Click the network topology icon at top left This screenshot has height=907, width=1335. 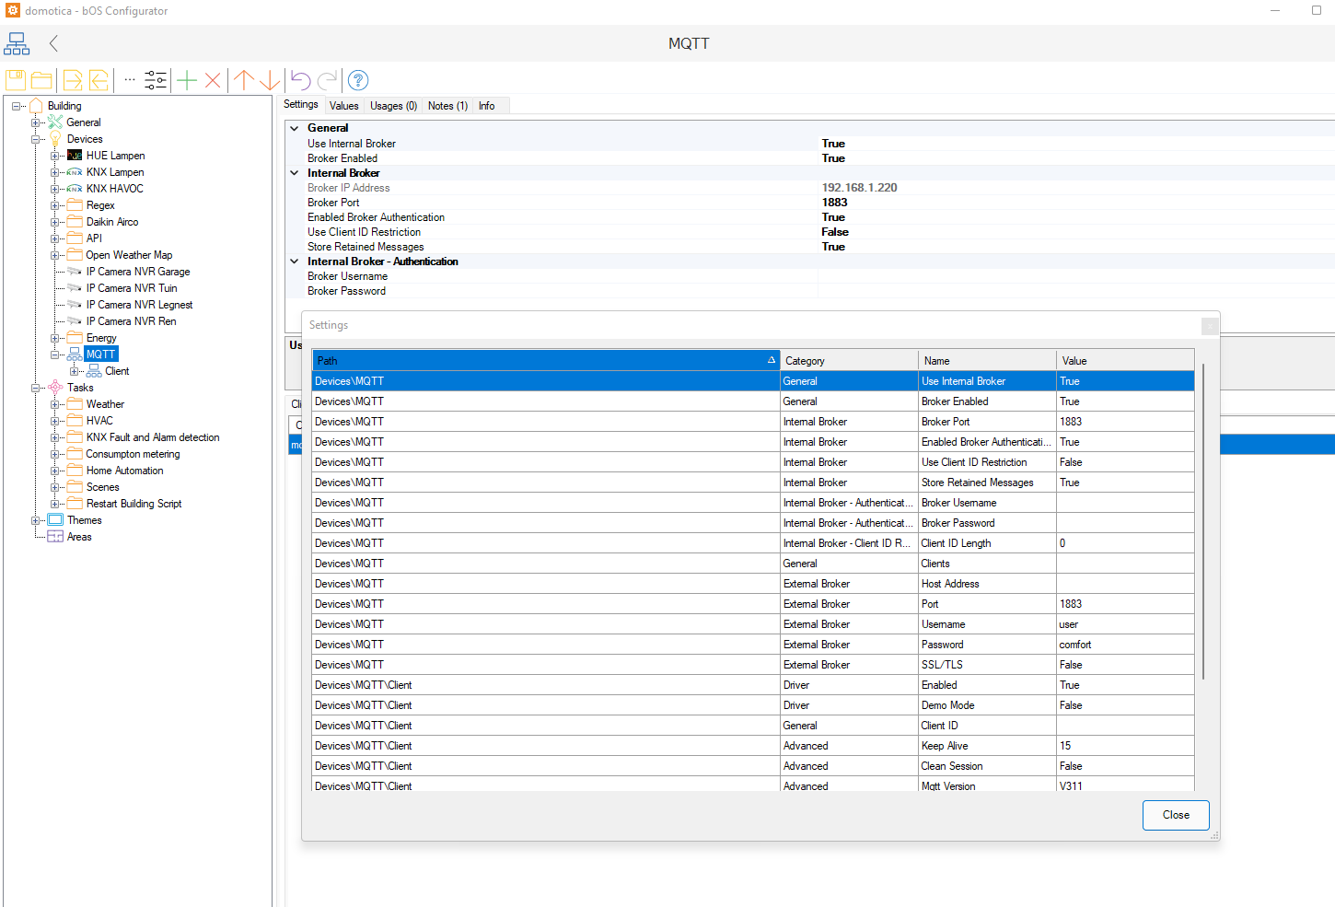pos(17,43)
